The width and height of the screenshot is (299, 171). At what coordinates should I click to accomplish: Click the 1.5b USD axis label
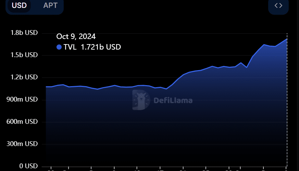click(24, 55)
